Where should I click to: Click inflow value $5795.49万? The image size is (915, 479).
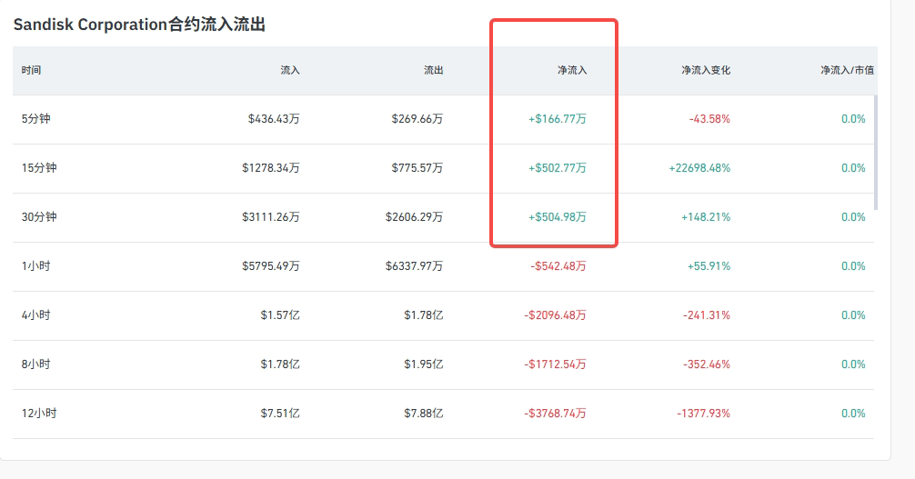pos(271,266)
